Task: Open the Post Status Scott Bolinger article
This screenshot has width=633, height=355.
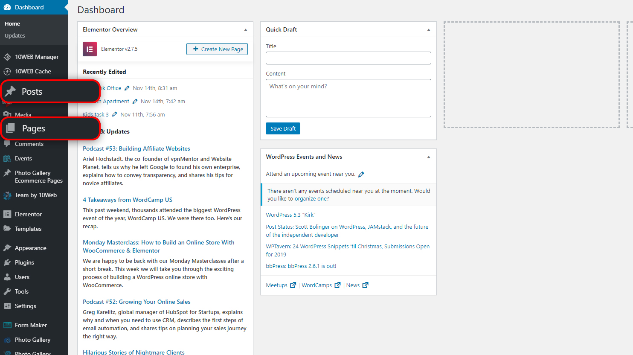Action: click(347, 231)
